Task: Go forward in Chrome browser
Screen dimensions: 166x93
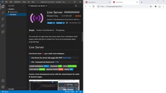Action: (89, 6)
